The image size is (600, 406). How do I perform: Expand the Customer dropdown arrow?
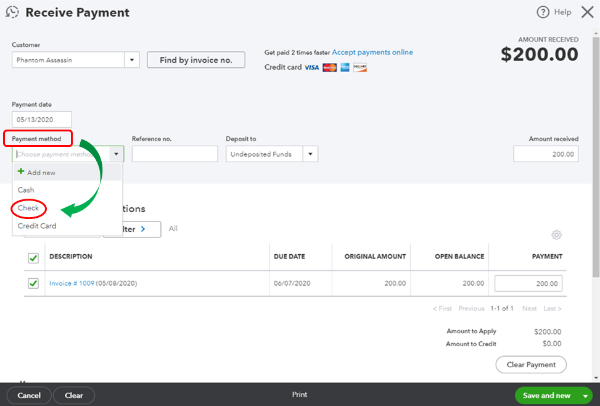coord(132,60)
